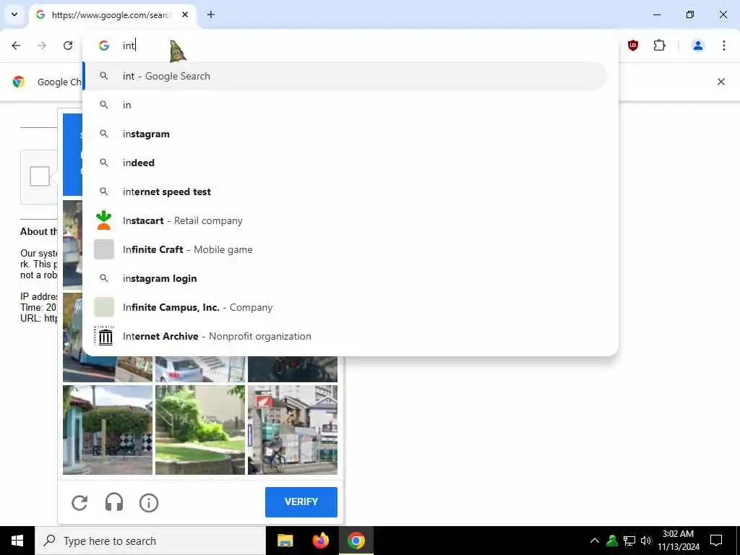Image resolution: width=740 pixels, height=555 pixels.
Task: Get a new captcha challenge
Action: [x=79, y=503]
